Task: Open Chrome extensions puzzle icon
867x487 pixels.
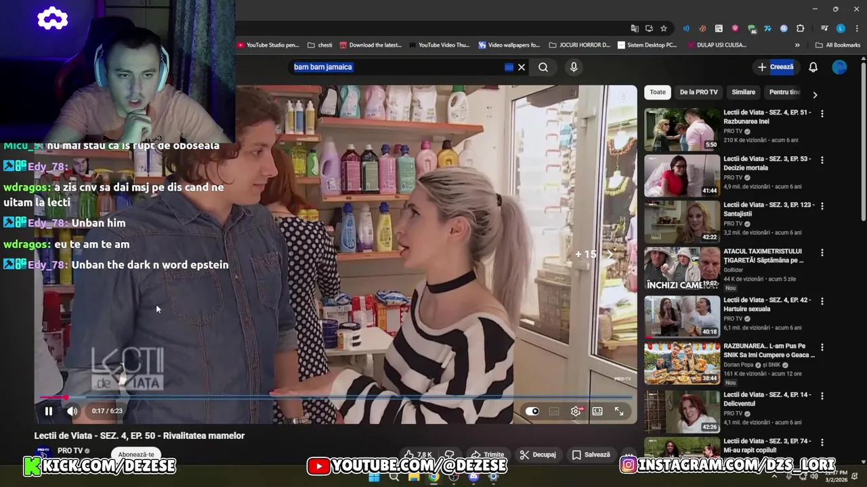Action: click(x=800, y=28)
